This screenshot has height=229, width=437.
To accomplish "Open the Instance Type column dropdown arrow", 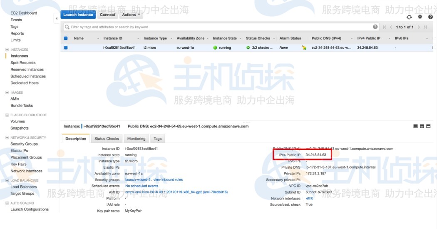I will pyautogui.click(x=171, y=38).
